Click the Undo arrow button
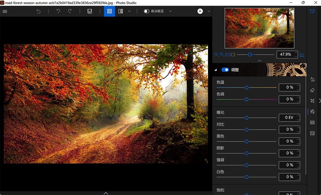This screenshot has width=321, height=195. (x=58, y=11)
